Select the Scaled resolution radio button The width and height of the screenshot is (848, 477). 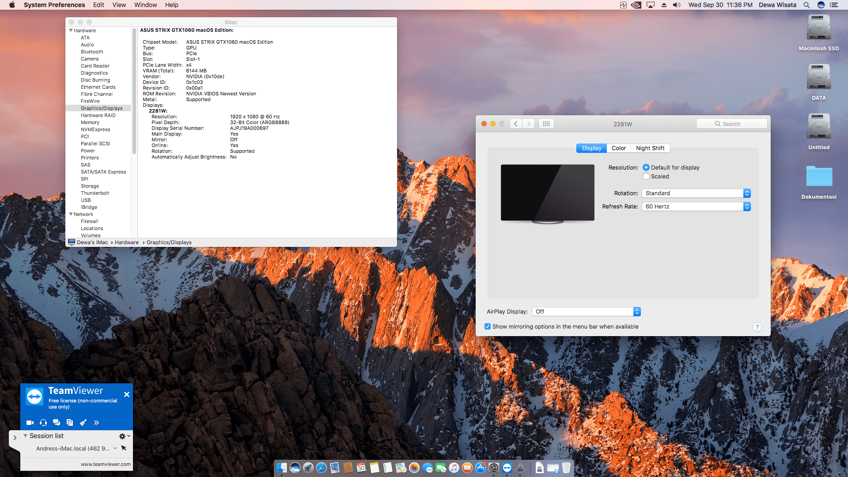tap(646, 177)
